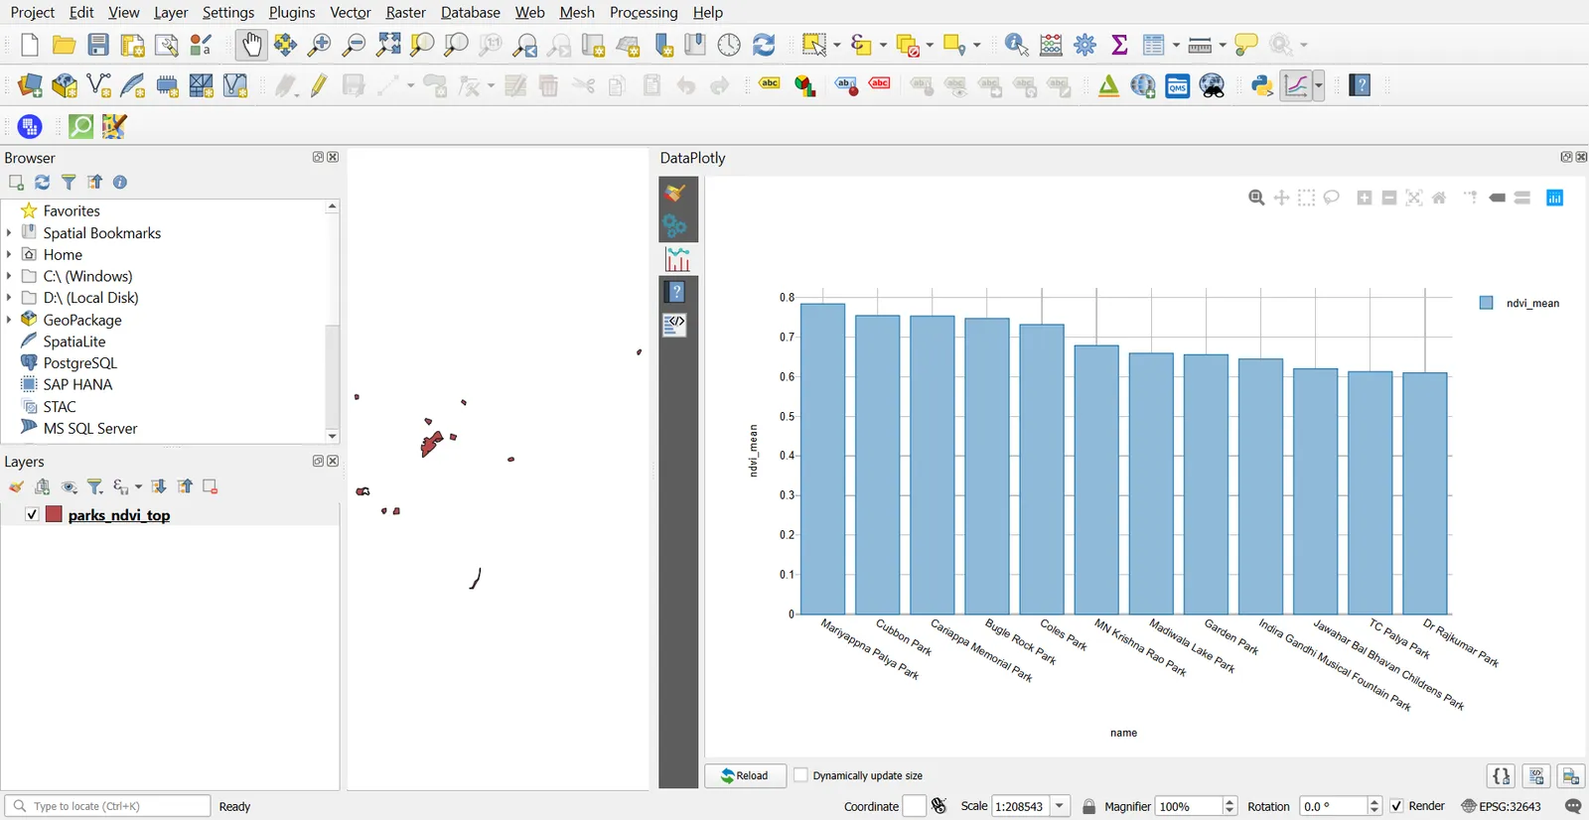The image size is (1589, 820).
Task: Click Zoom Full extent icon
Action: pyautogui.click(x=388, y=45)
